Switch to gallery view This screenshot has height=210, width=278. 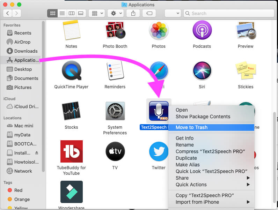tap(81, 13)
